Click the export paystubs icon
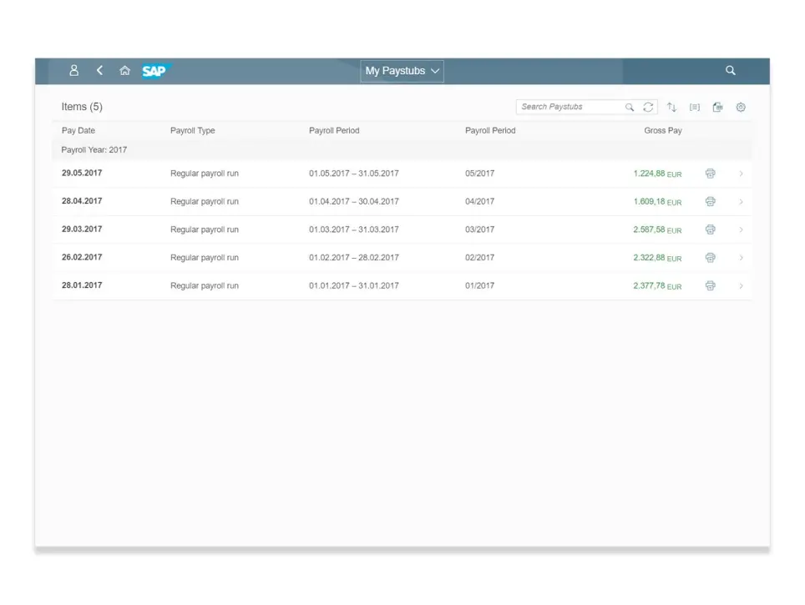This screenshot has width=805, height=605. (717, 107)
